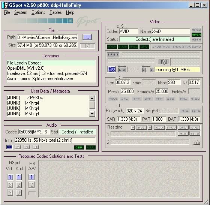This screenshot has width=210, height=205.
Task: Click the metadata list scrollbar thumb
Action: click(92, 105)
